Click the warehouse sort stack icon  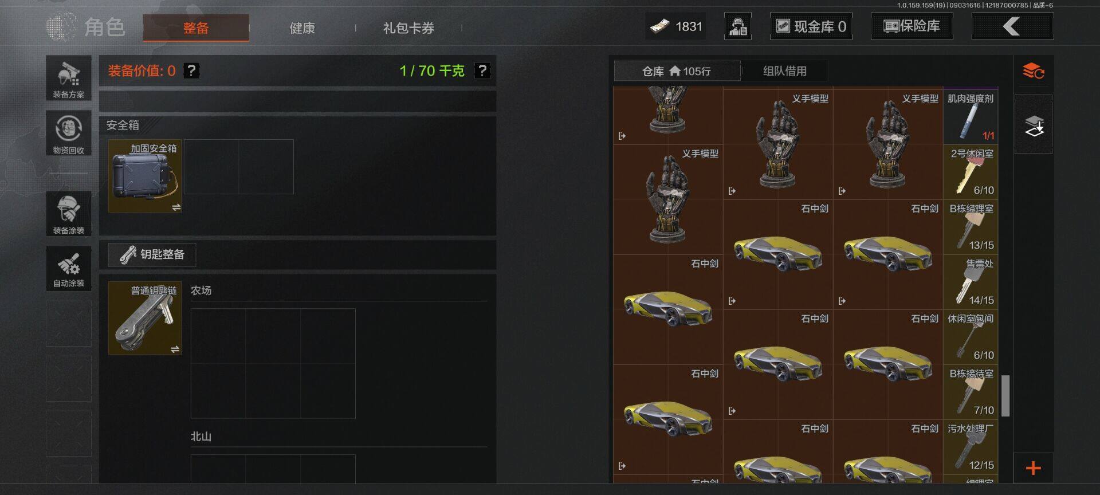(x=1034, y=72)
